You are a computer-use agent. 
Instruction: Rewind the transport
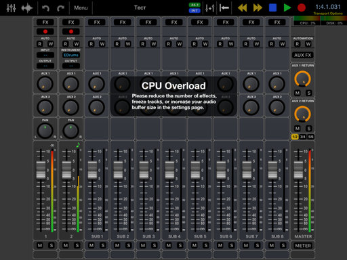tap(242, 8)
